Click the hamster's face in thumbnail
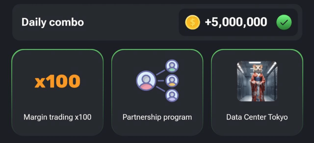 click(257, 69)
